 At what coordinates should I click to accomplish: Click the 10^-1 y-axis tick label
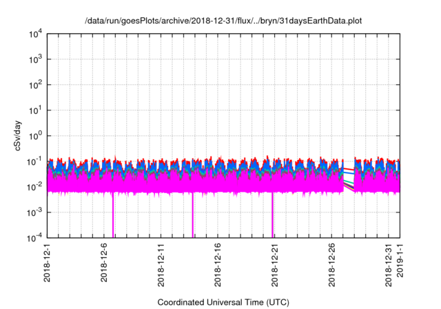[36, 161]
